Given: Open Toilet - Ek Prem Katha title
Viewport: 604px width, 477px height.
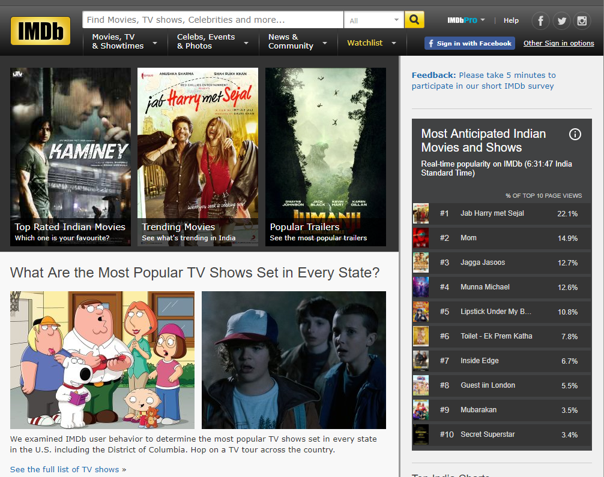Looking at the screenshot, I should [x=496, y=336].
